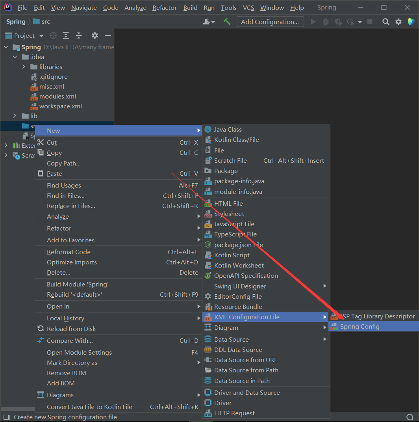Select JSP Tag Library Descriptor
The height and width of the screenshot is (422, 419).
pos(374,316)
